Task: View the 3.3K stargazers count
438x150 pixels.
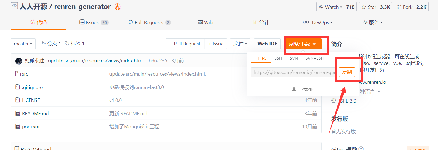Action: point(385,7)
